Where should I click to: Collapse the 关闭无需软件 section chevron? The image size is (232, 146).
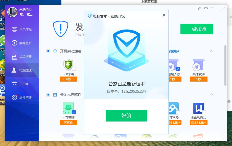coord(212,94)
